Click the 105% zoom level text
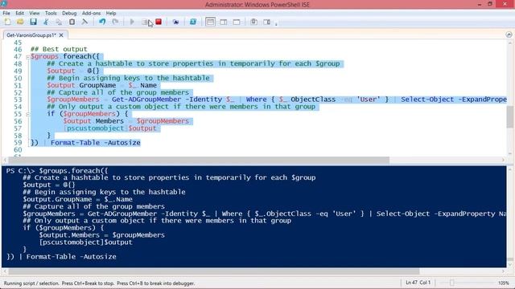 pos(503,283)
